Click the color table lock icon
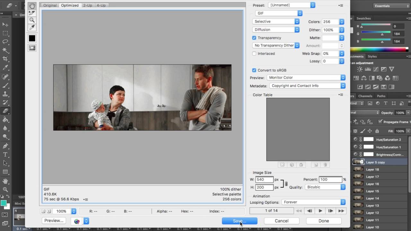411x231 pixels. click(x=301, y=165)
